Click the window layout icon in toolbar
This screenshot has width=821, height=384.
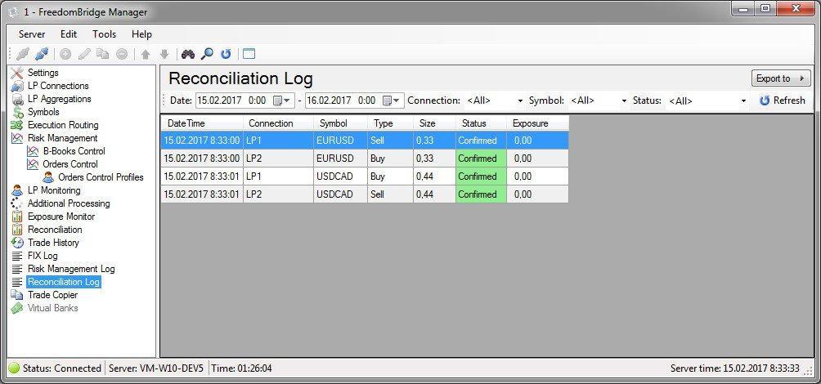tap(249, 54)
